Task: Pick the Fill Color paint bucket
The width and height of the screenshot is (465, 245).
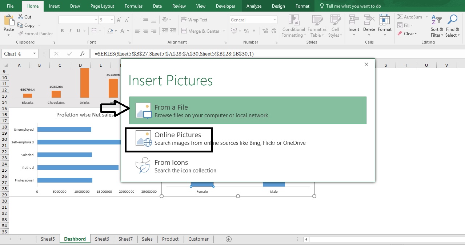Action: tap(109, 31)
